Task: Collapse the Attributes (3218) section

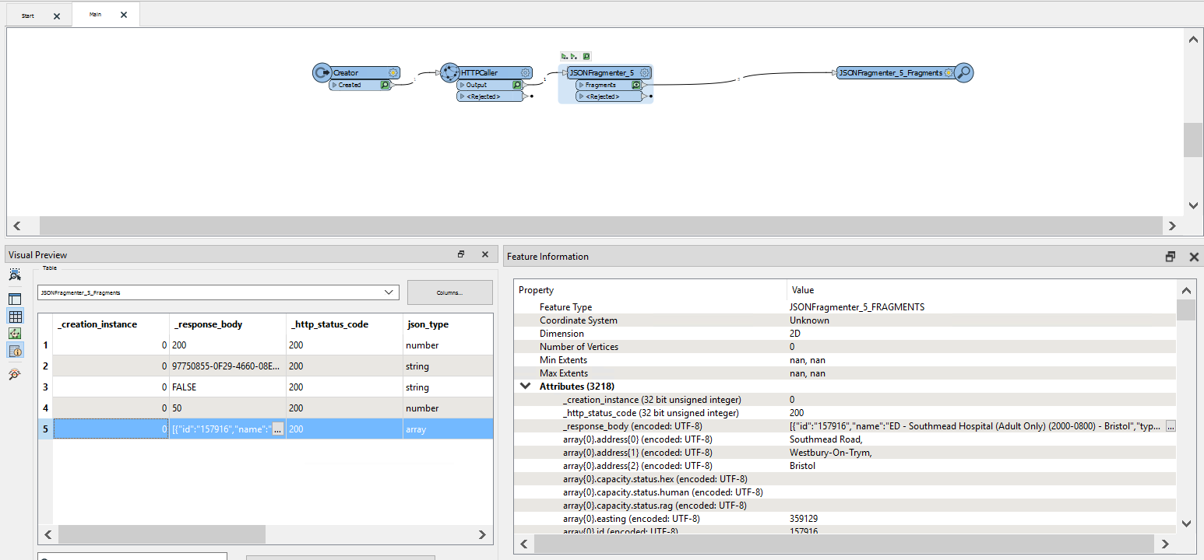Action: [526, 387]
